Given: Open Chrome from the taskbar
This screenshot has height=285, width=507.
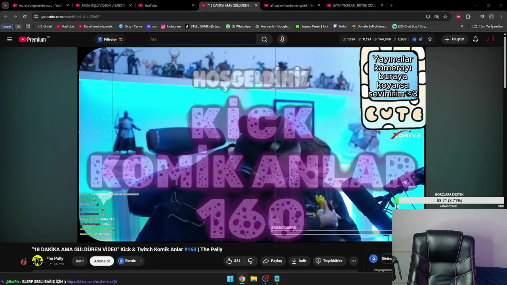Looking at the screenshot, I should click(x=242, y=279).
